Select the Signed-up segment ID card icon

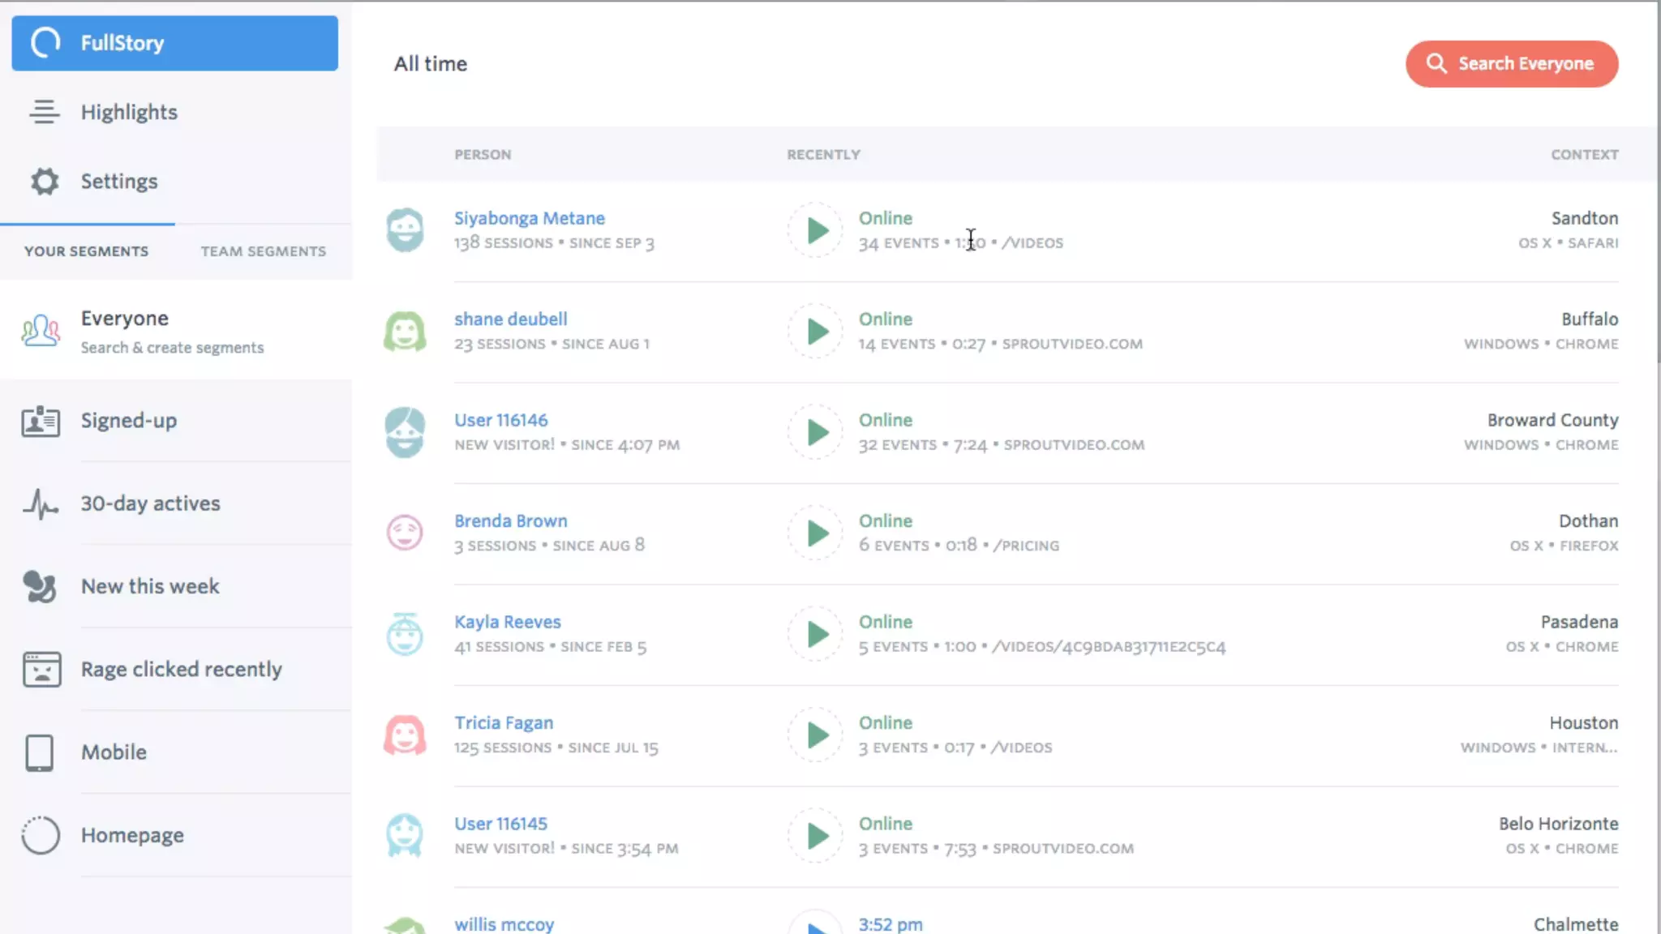(x=41, y=421)
